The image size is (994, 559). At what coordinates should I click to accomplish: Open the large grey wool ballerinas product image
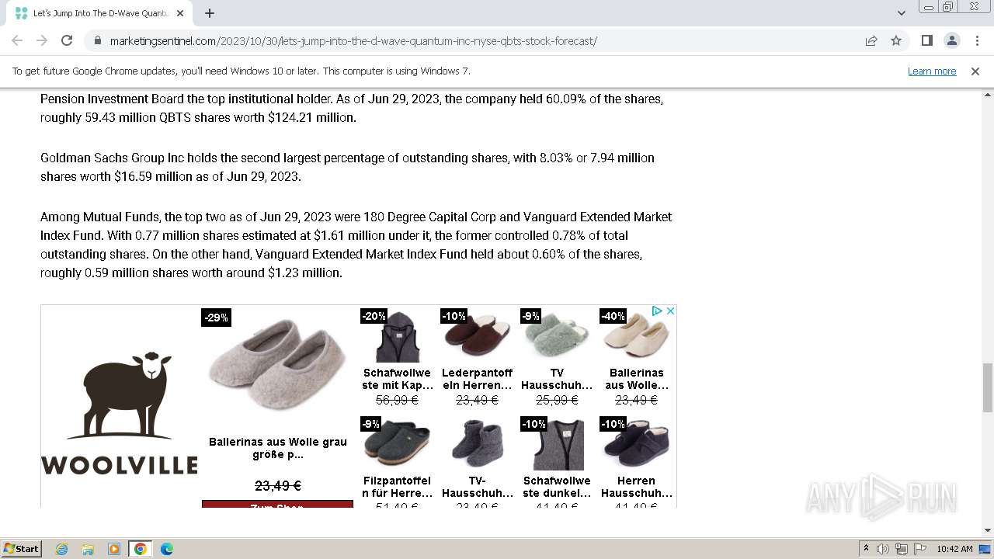(x=277, y=363)
